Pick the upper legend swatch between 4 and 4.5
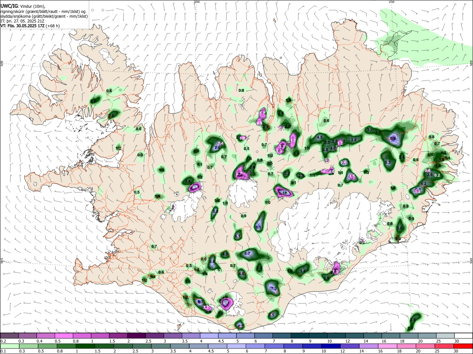Image resolution: width=473 pixels, height=354 pixels. pos(209,336)
